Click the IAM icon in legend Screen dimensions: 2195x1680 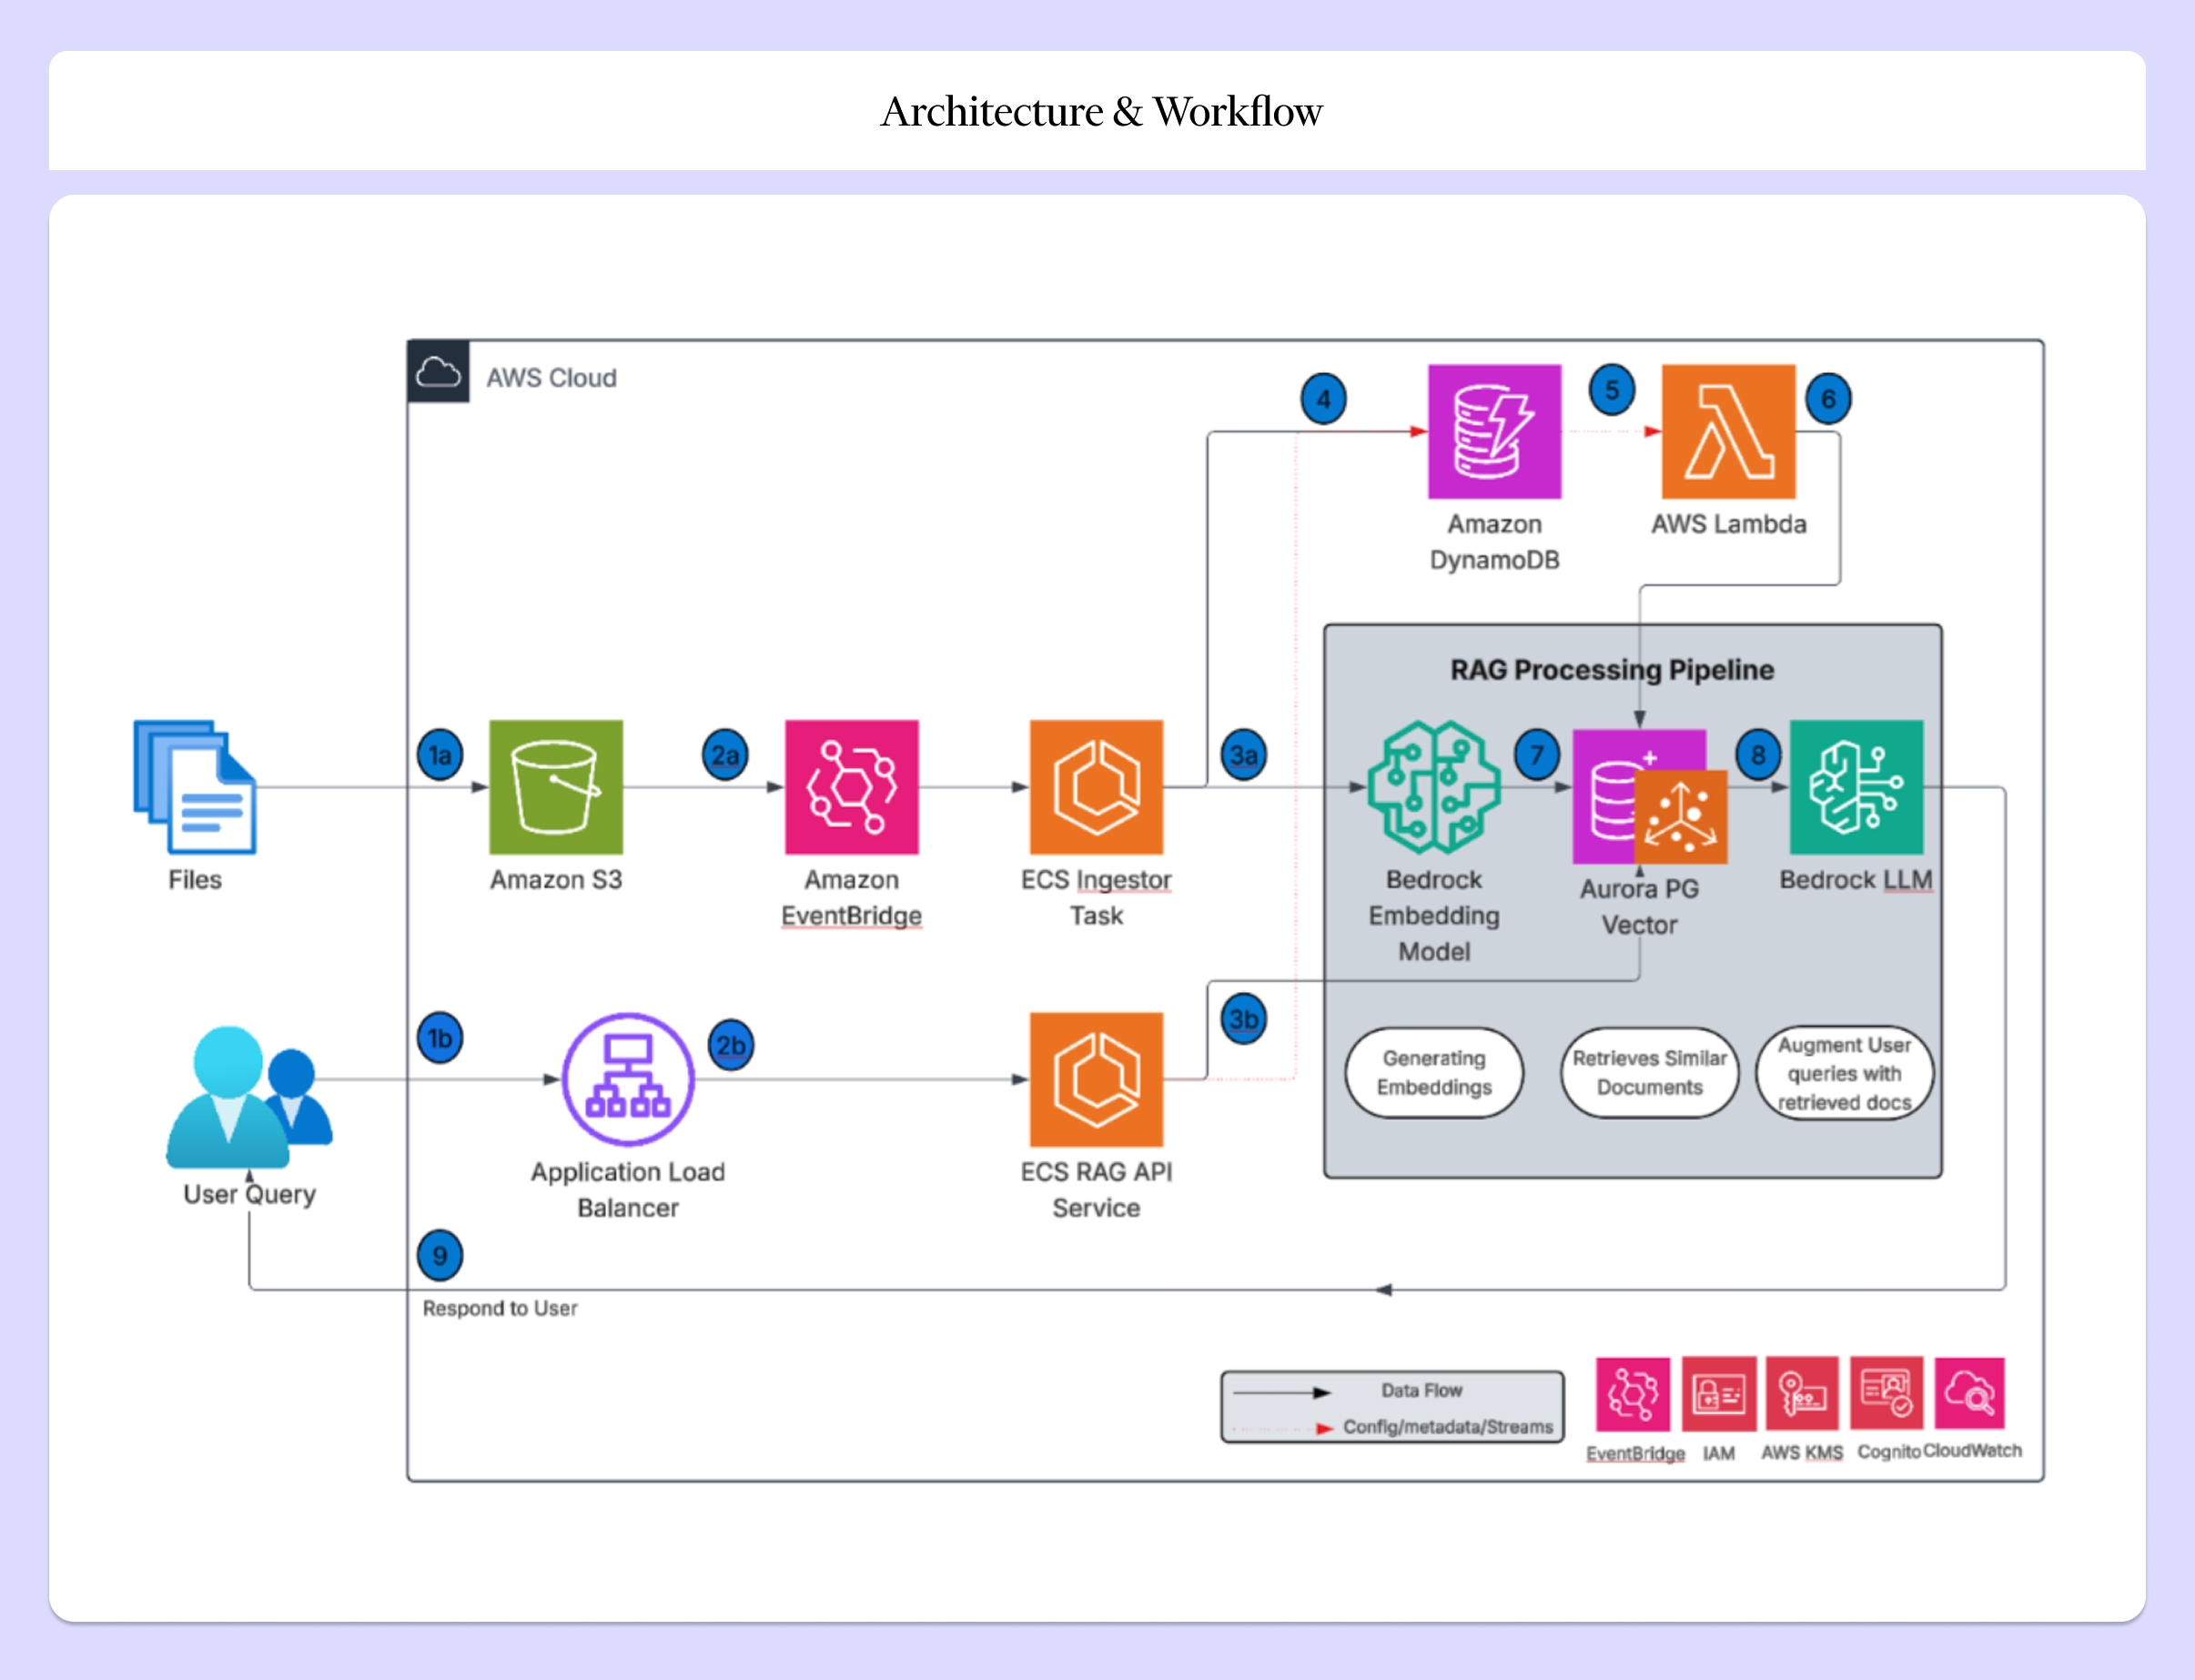click(1718, 1393)
